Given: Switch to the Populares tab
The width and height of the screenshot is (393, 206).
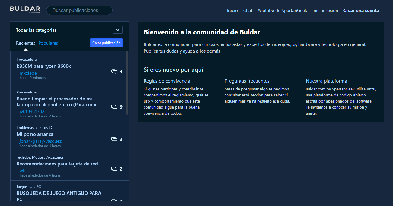Looking at the screenshot, I should [x=48, y=43].
